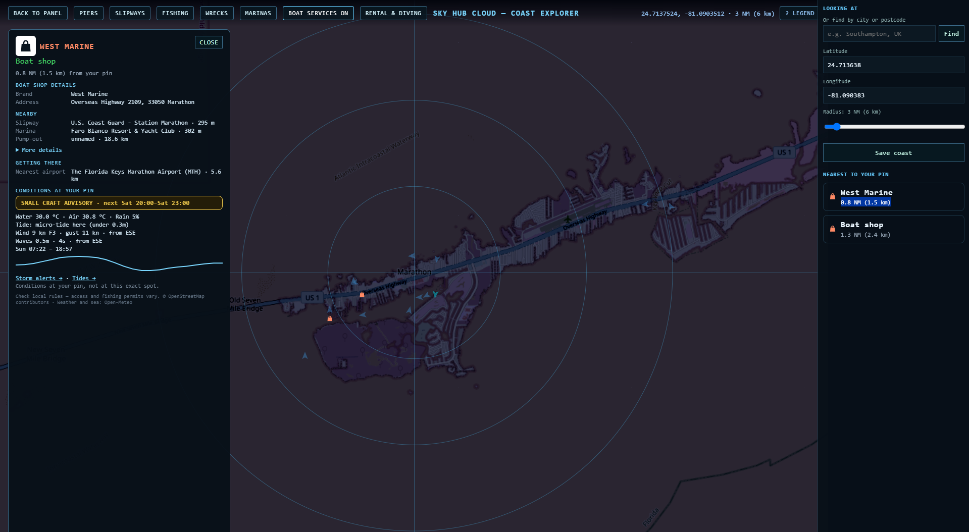Toggle the Piers layer
969x532 pixels.
point(88,13)
